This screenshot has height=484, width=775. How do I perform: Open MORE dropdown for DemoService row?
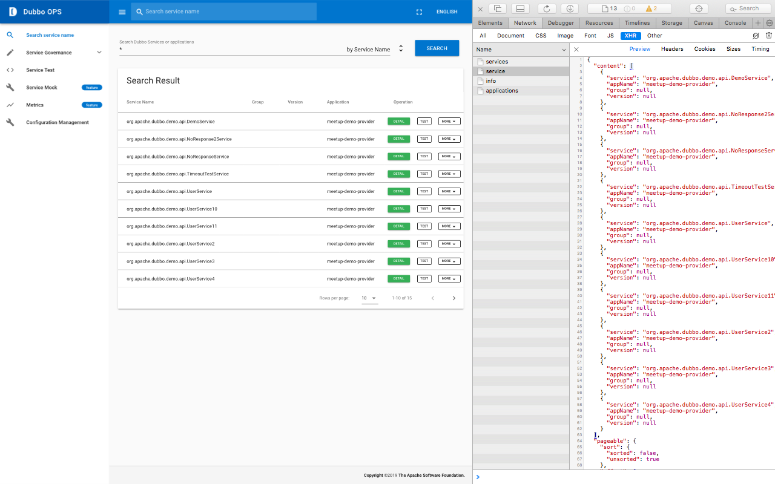tap(449, 121)
